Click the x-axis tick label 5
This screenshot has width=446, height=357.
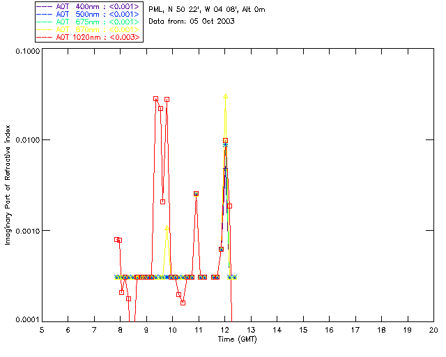pyautogui.click(x=42, y=330)
